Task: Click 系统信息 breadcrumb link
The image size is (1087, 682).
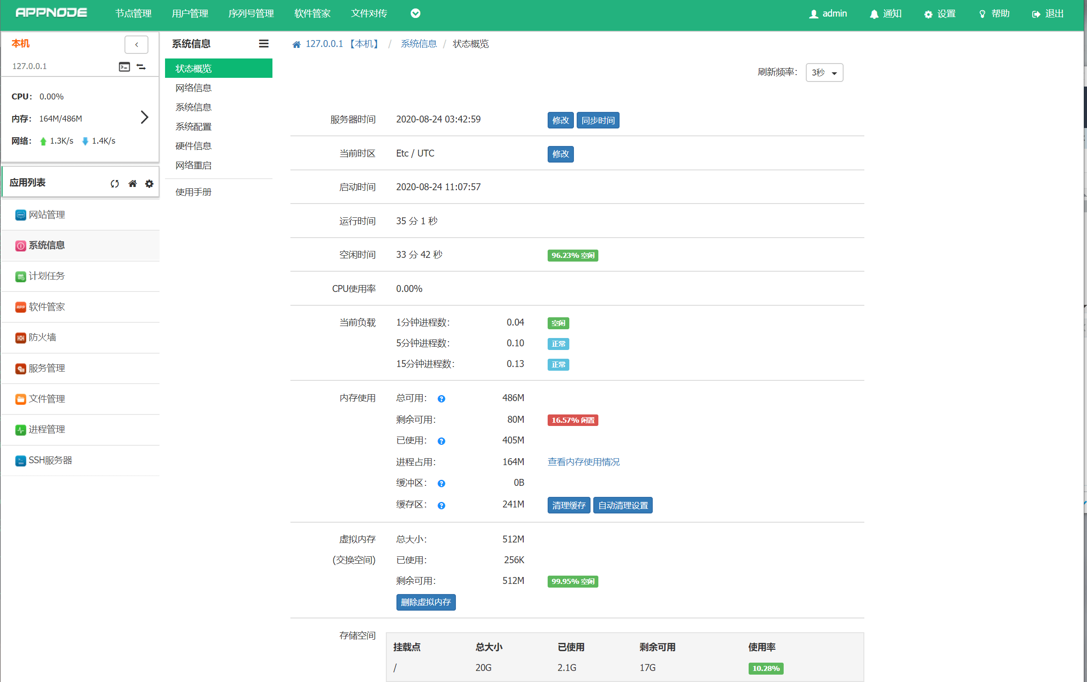Action: tap(419, 44)
